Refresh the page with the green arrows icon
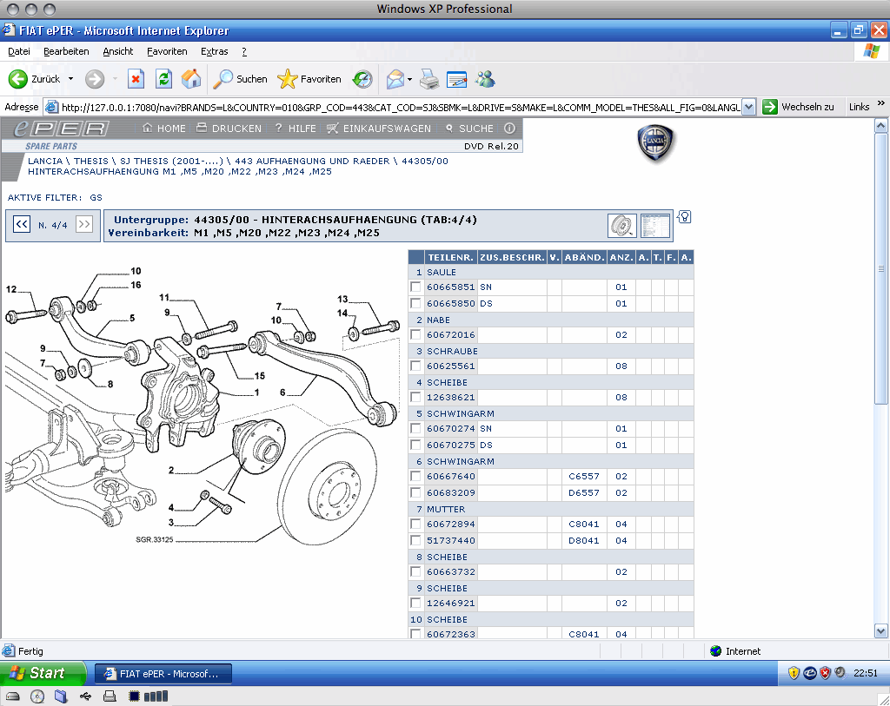Screen dimensions: 890x706 pos(164,79)
